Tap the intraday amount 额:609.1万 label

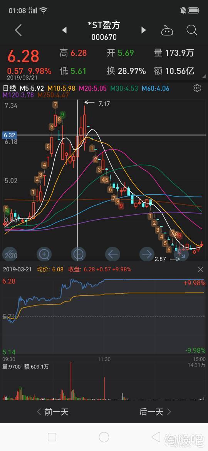[37, 367]
